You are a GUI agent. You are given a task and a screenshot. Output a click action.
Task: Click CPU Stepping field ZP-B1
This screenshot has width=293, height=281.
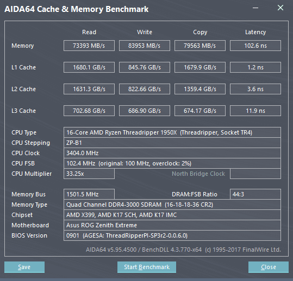coord(172,143)
